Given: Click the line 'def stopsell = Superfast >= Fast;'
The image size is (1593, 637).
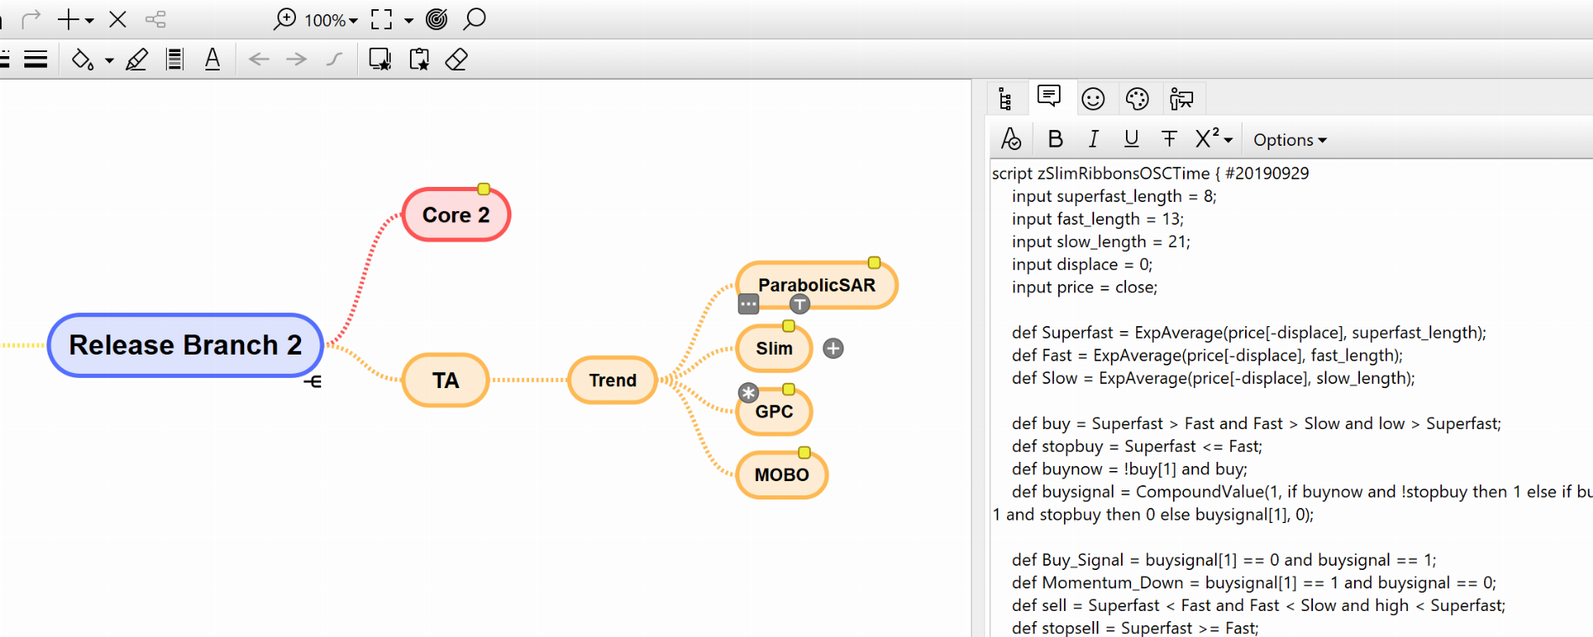Looking at the screenshot, I should point(1134,628).
